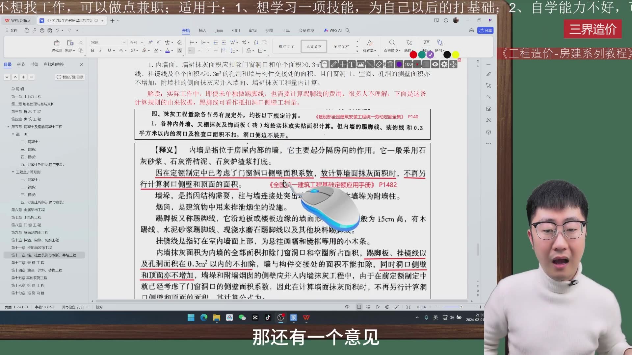Click the sort (A-Z) icon

tap(256, 42)
